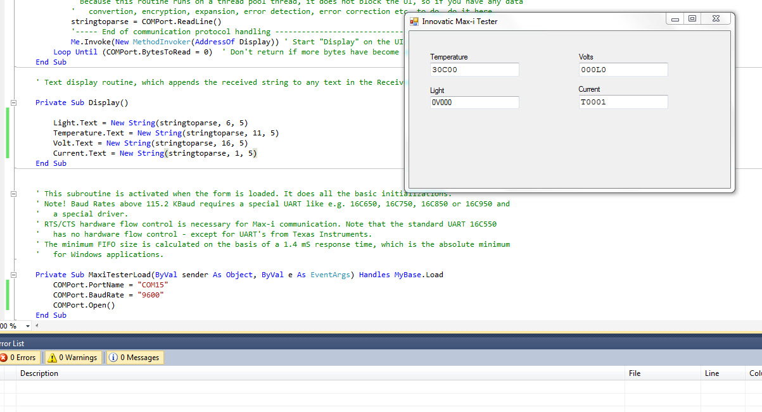The height and width of the screenshot is (412, 762).
Task: Click the Light.Text assignment line
Action: click(151, 123)
